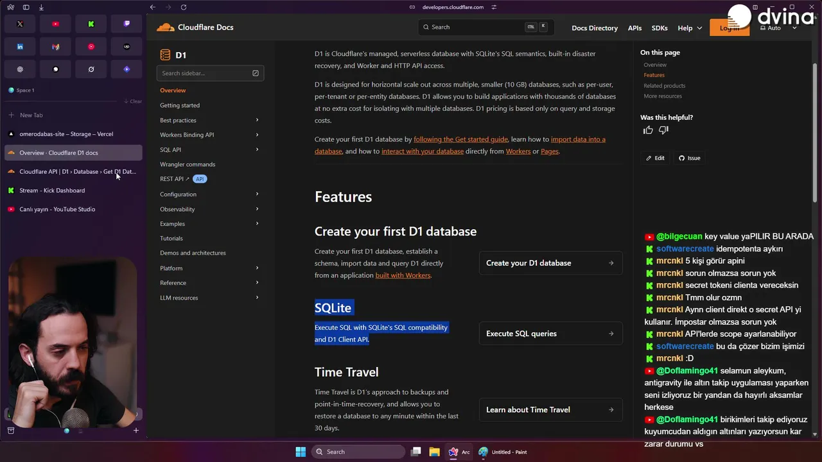
Task: Click Create your D1 database button
Action: pyautogui.click(x=550, y=263)
